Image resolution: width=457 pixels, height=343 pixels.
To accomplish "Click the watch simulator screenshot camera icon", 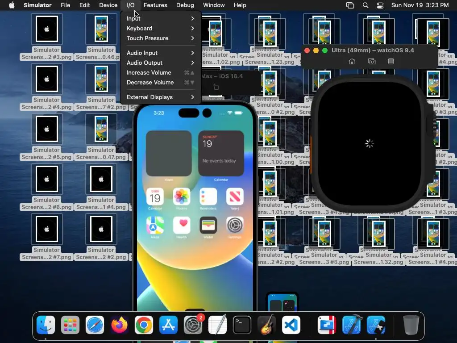I will pyautogui.click(x=372, y=61).
